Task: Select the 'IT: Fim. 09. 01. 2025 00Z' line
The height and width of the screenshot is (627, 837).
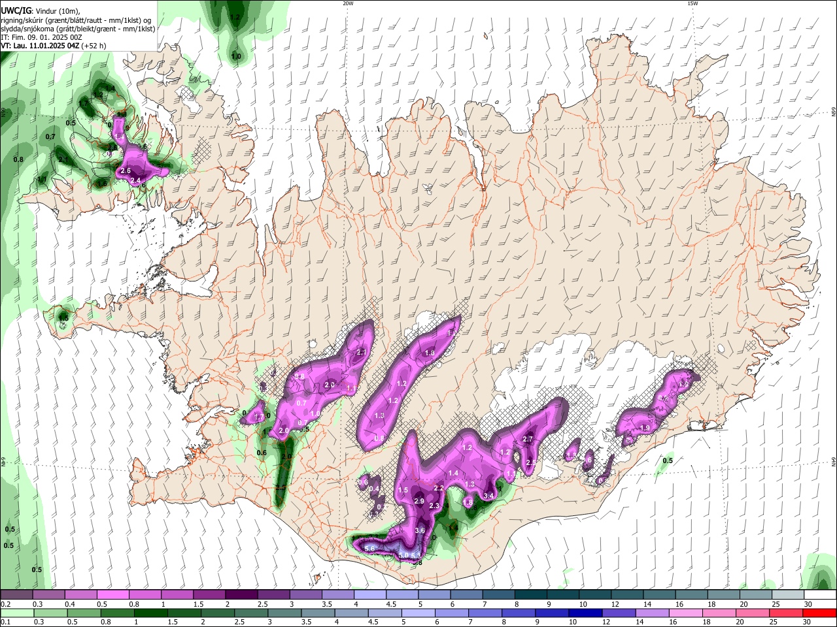Action: (41, 37)
